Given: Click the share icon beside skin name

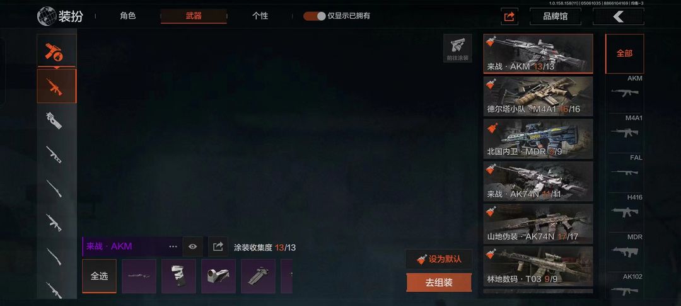Looking at the screenshot, I should (218, 247).
